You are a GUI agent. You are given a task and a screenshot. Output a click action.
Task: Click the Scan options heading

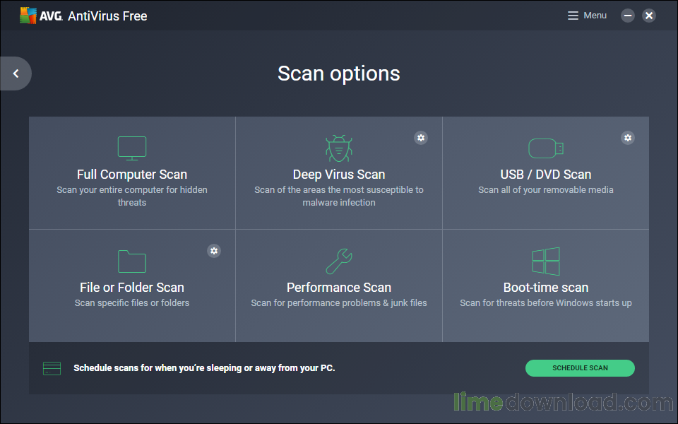click(x=338, y=73)
